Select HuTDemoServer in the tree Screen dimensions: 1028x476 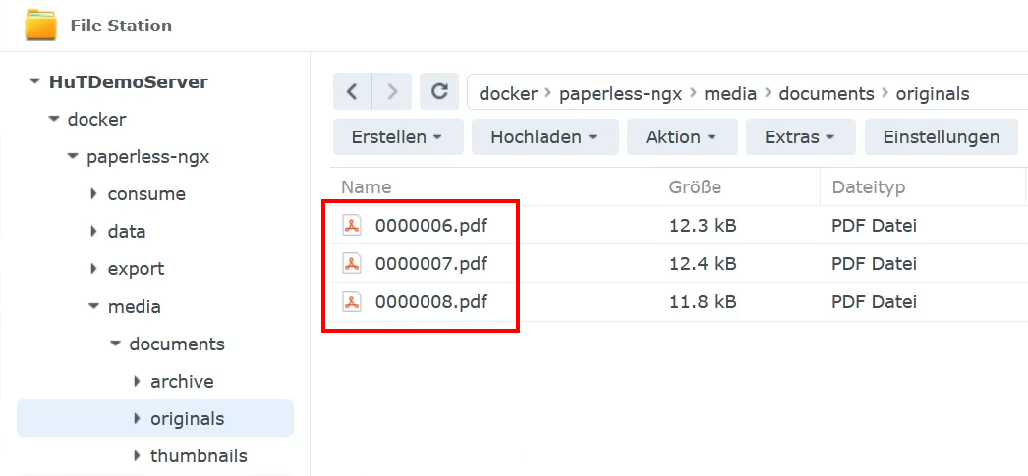click(x=129, y=82)
